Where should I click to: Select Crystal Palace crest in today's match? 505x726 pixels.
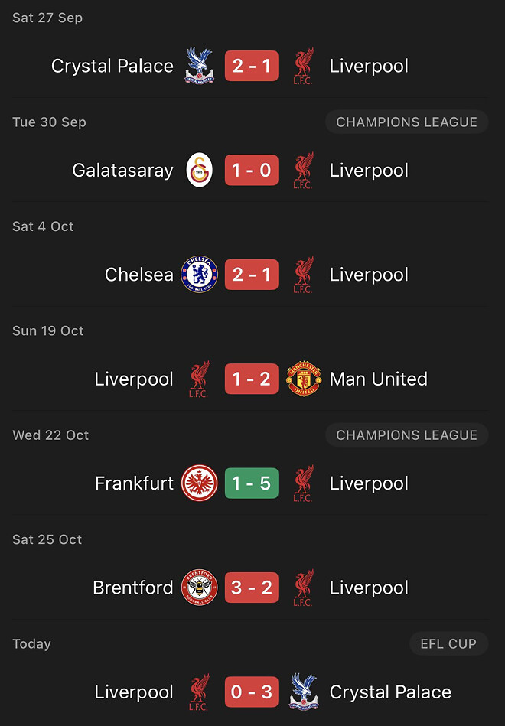pos(303,692)
